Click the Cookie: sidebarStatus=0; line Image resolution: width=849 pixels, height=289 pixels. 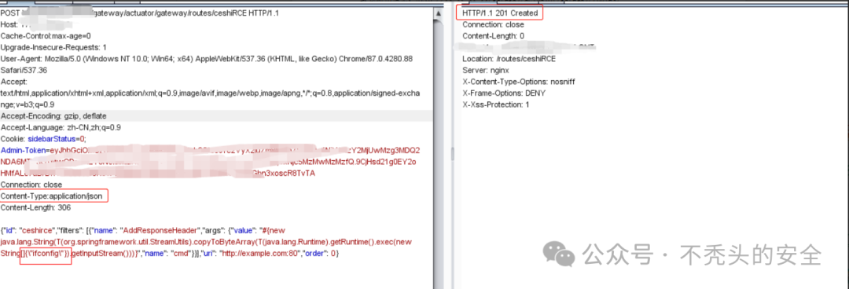(43, 139)
